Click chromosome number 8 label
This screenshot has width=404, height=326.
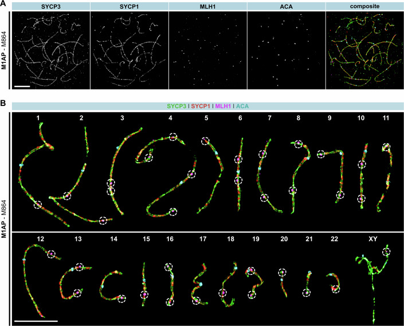(x=299, y=118)
